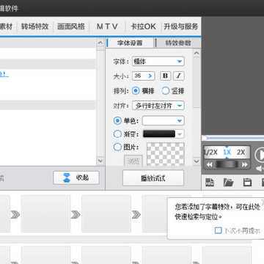Click the 收起 collapse button
The width and height of the screenshot is (264, 264).
pos(76,177)
